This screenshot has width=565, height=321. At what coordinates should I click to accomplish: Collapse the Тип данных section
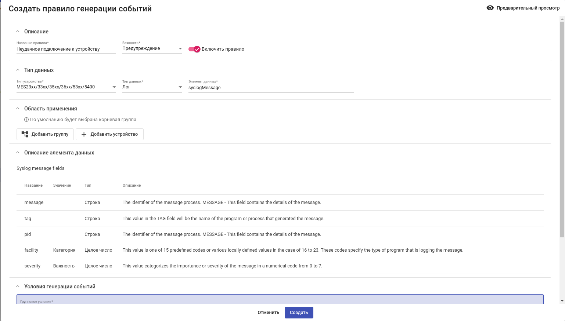18,70
